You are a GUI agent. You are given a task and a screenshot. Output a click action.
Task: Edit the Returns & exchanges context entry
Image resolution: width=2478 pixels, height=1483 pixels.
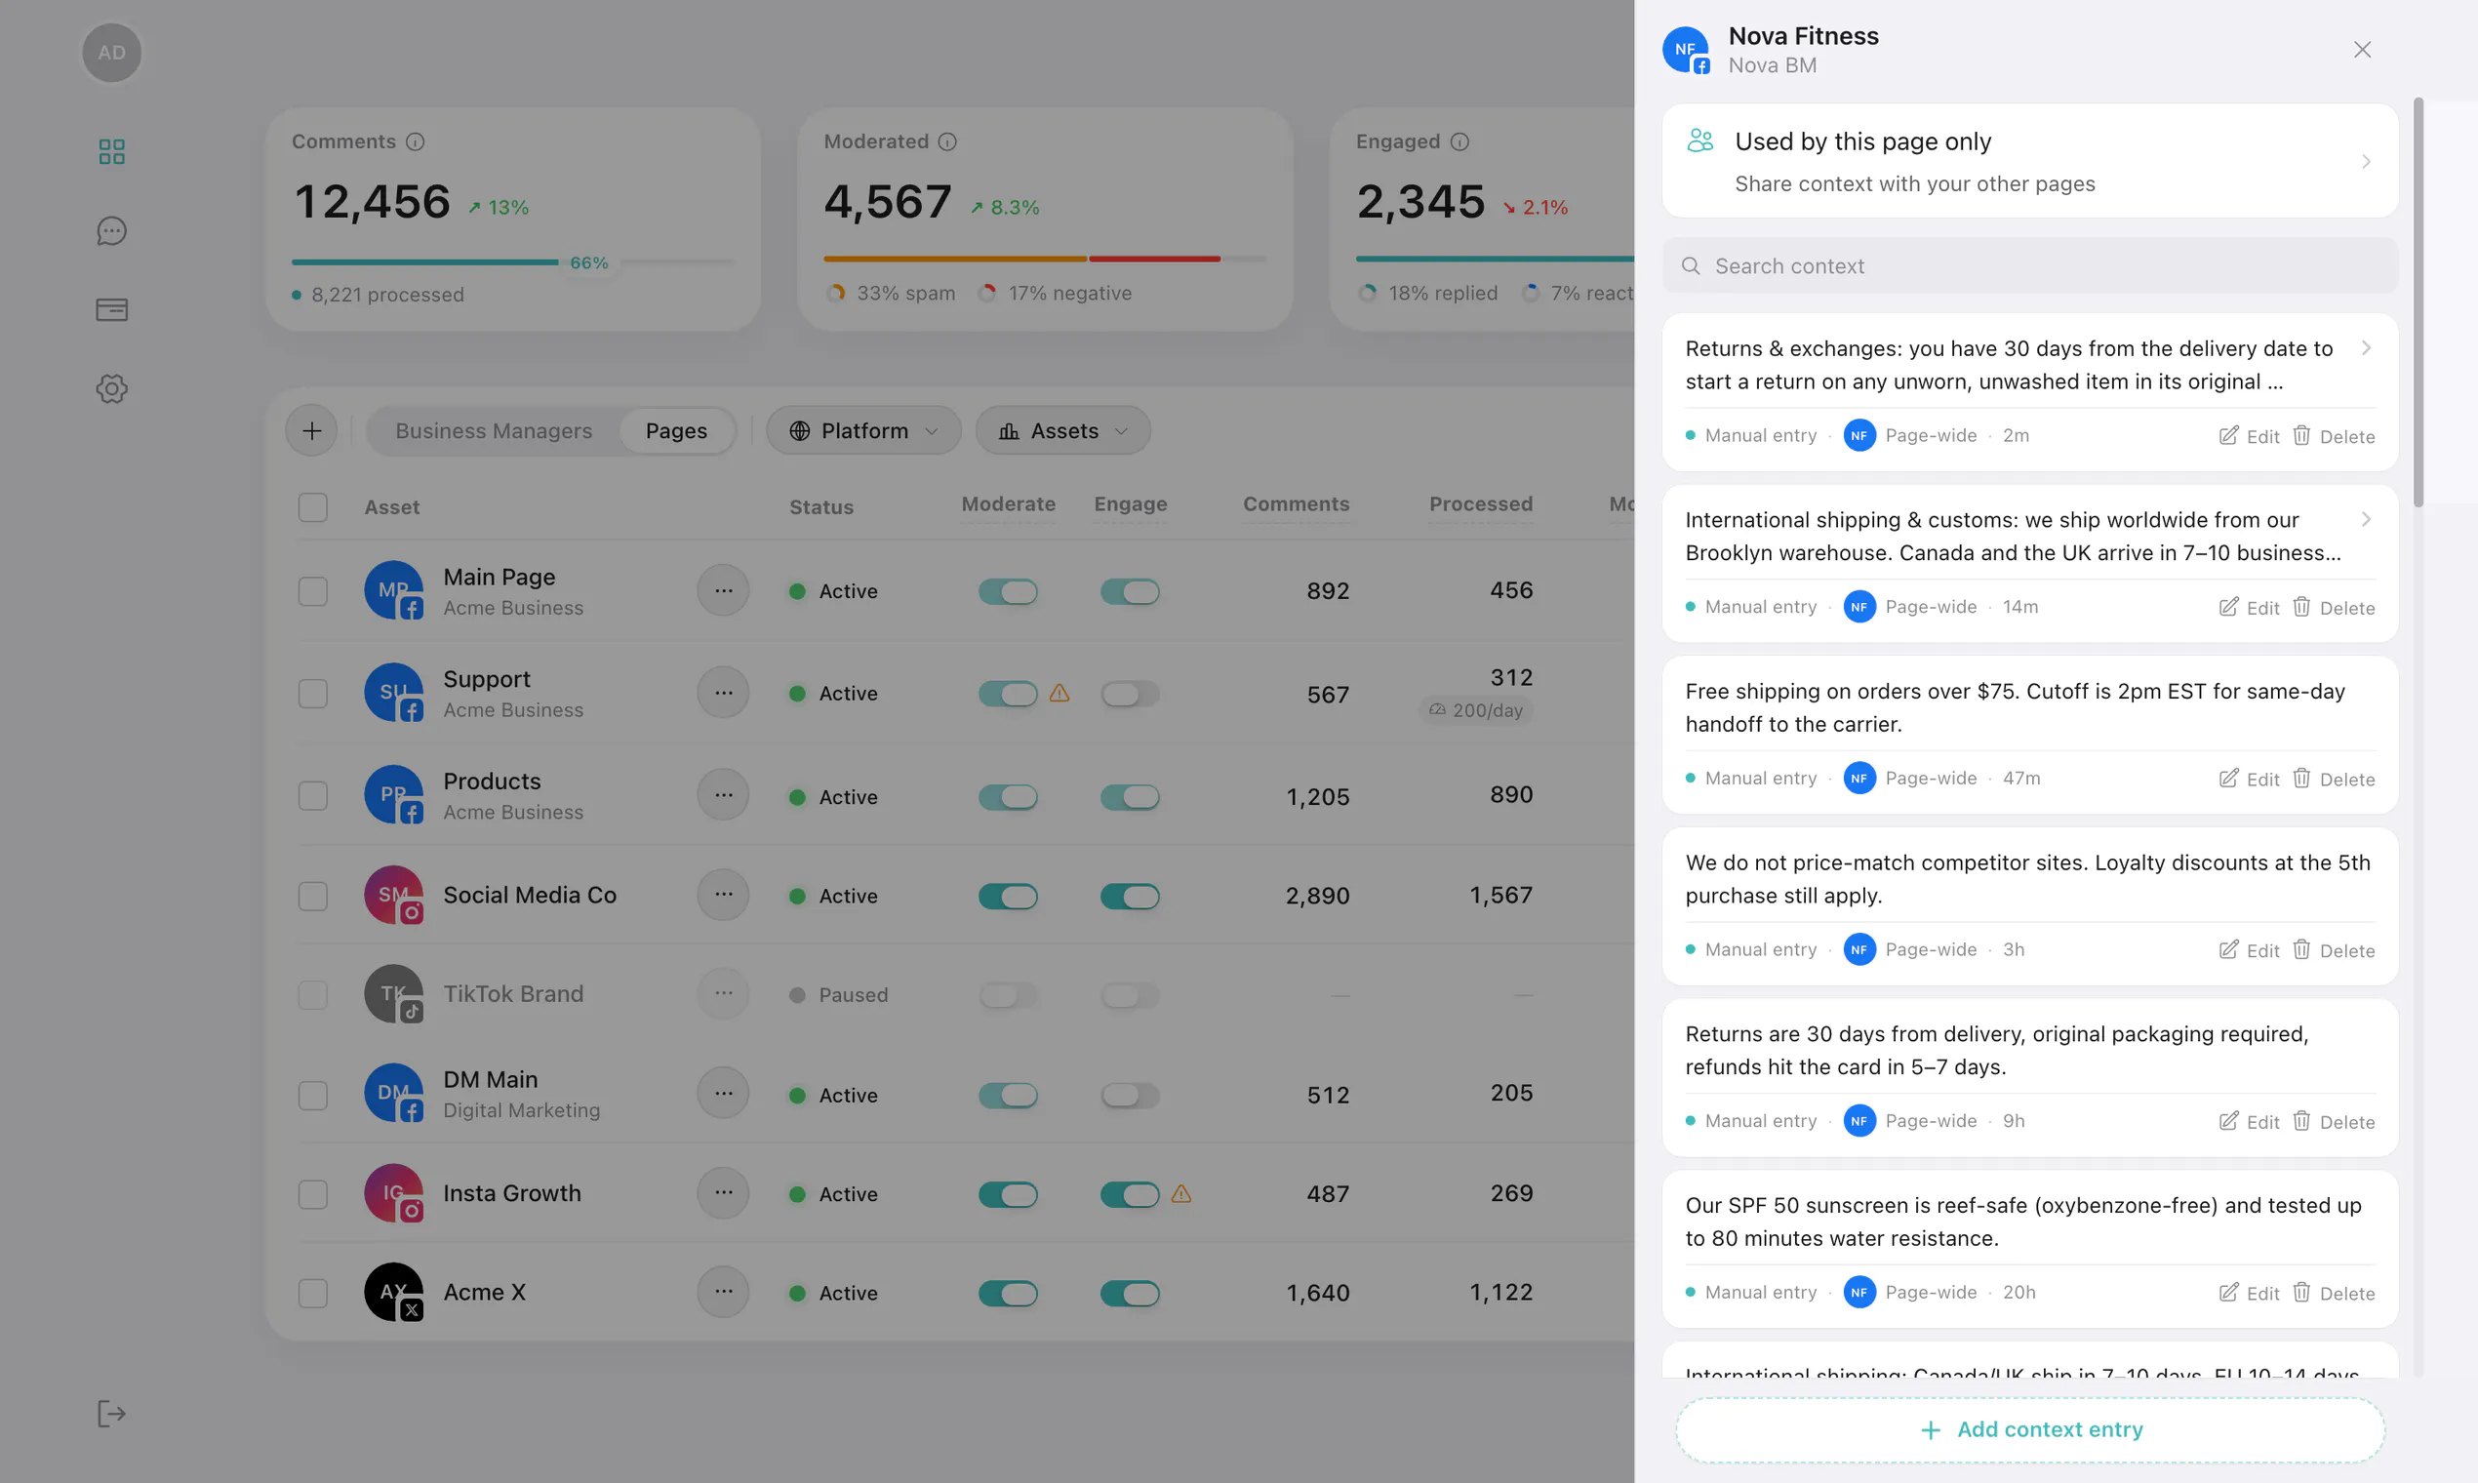point(2249,436)
